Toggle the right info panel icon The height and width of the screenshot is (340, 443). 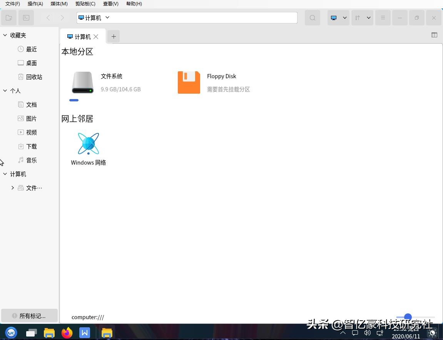tap(434, 35)
